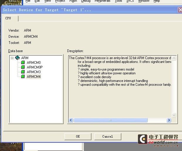Viewport: 182px width, 151px height.
Task: Collapse the ARM vendor tree node
Action: coord(12,58)
